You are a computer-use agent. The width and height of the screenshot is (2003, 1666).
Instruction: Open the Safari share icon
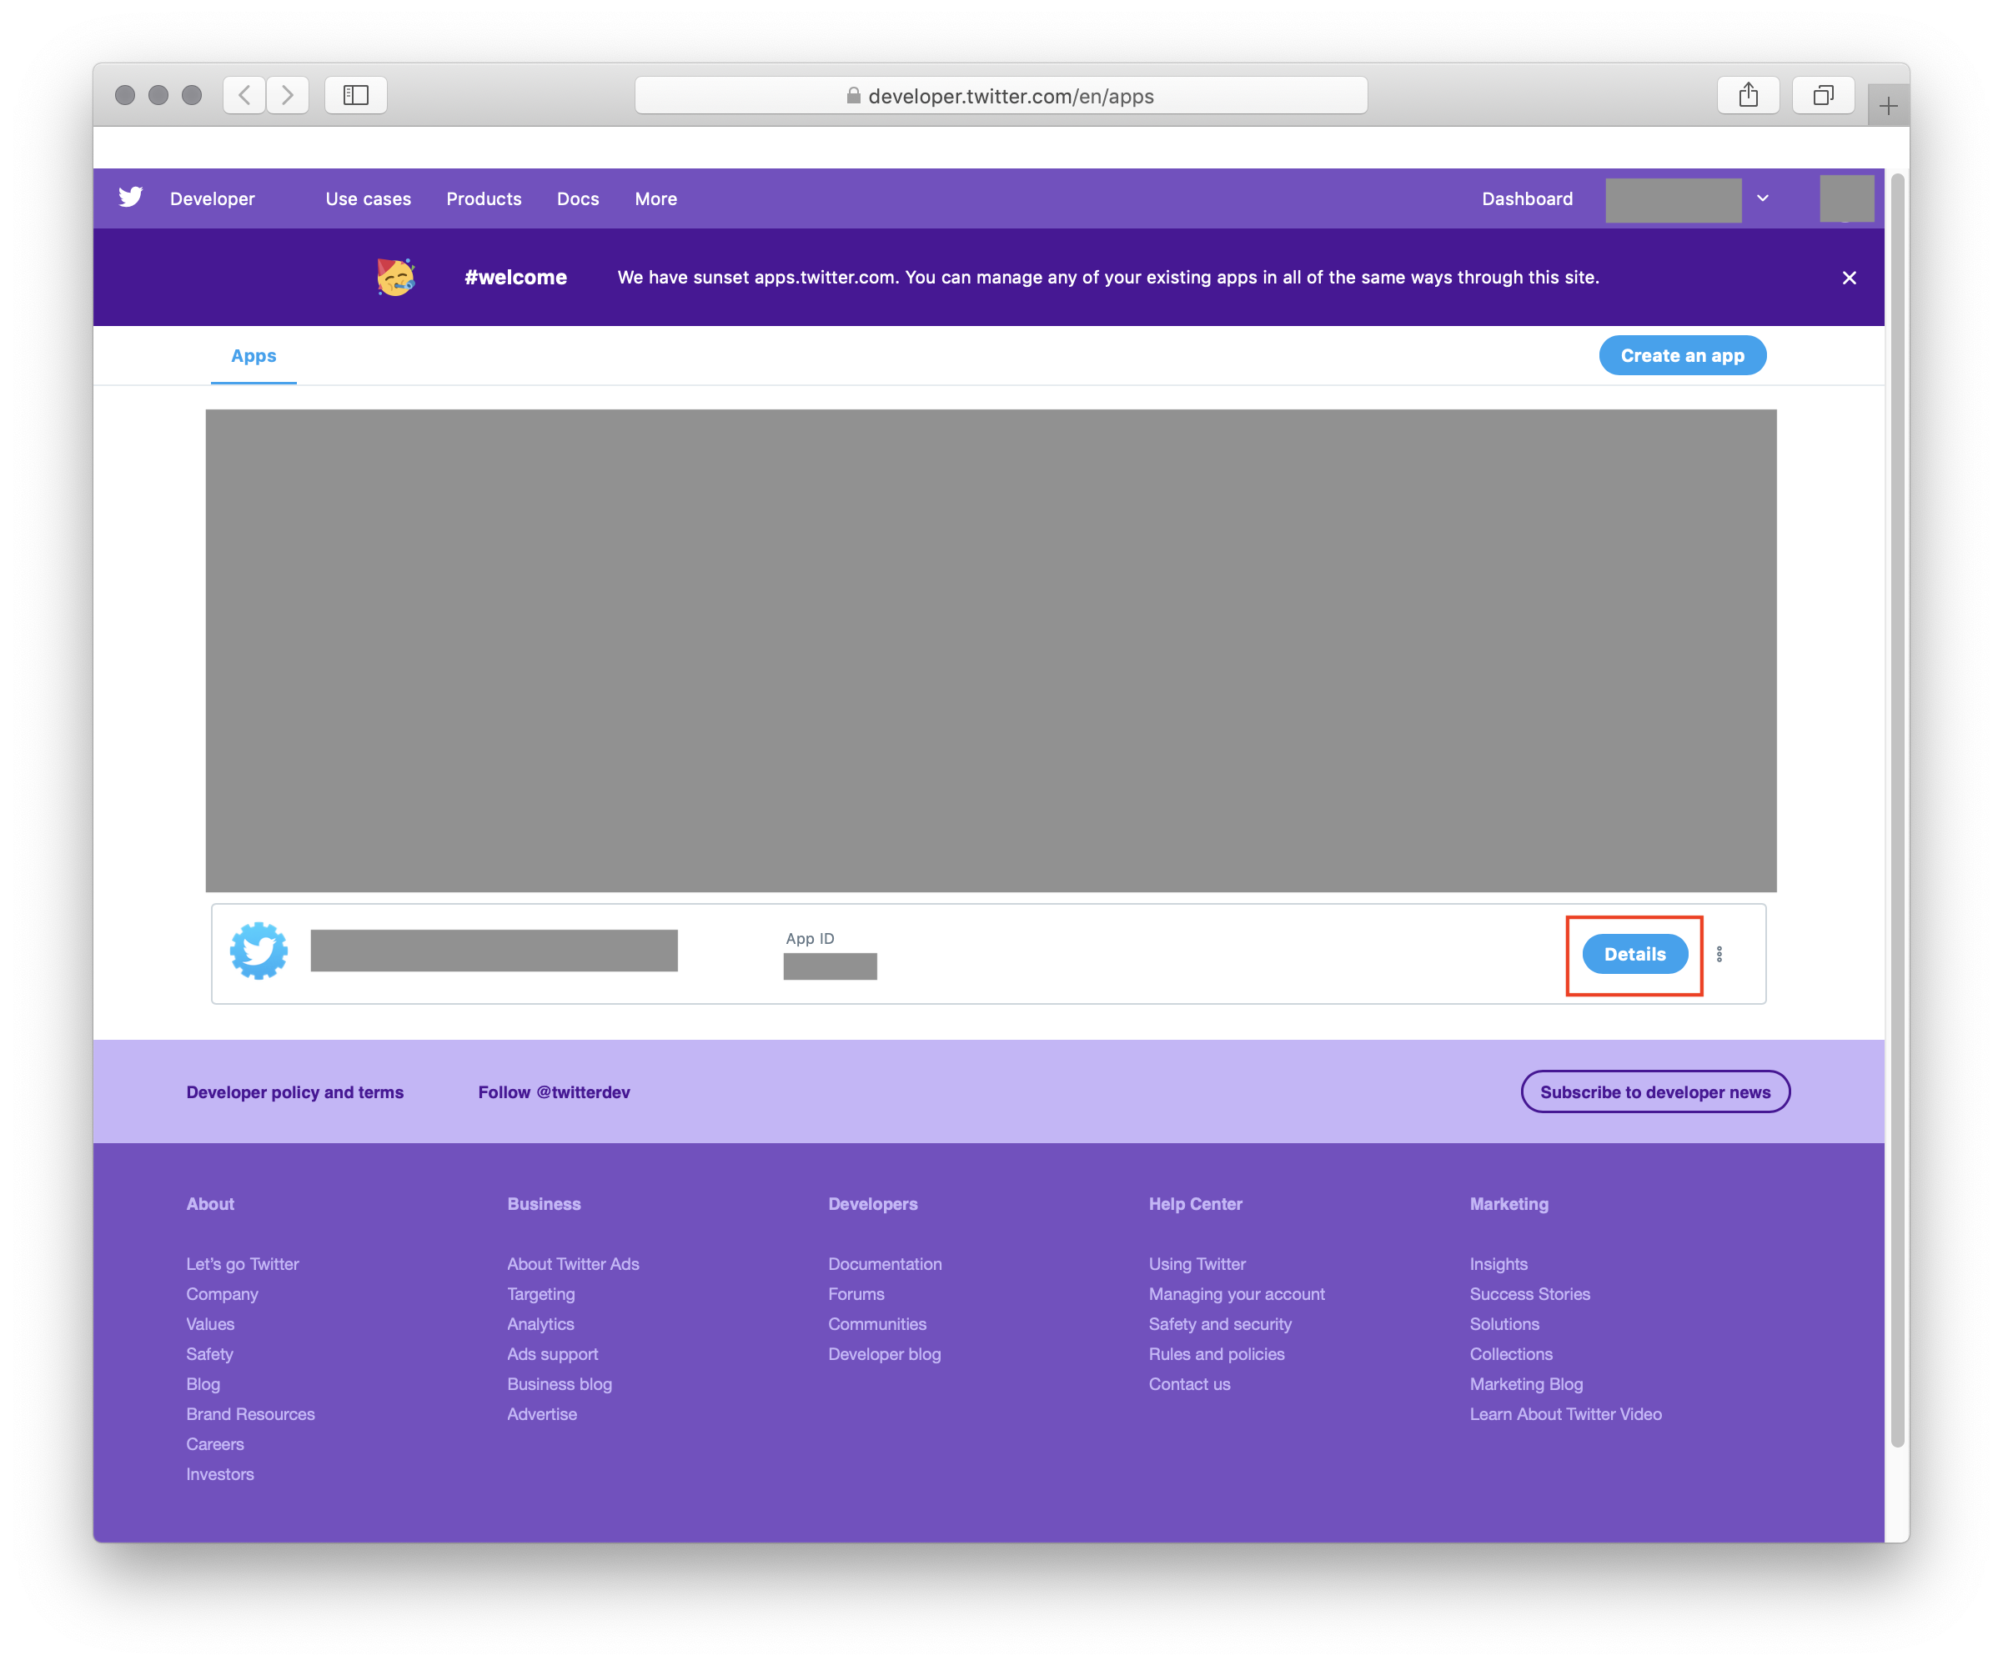(x=1747, y=94)
